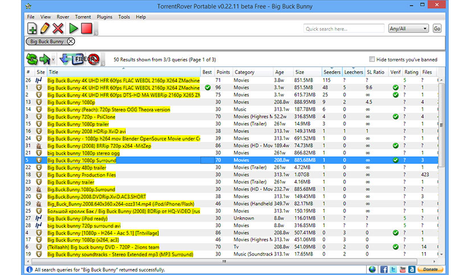
Task: Select 'Big Buck Bunny 2008 HDRip XviD avi'
Action: [x=231, y=131]
